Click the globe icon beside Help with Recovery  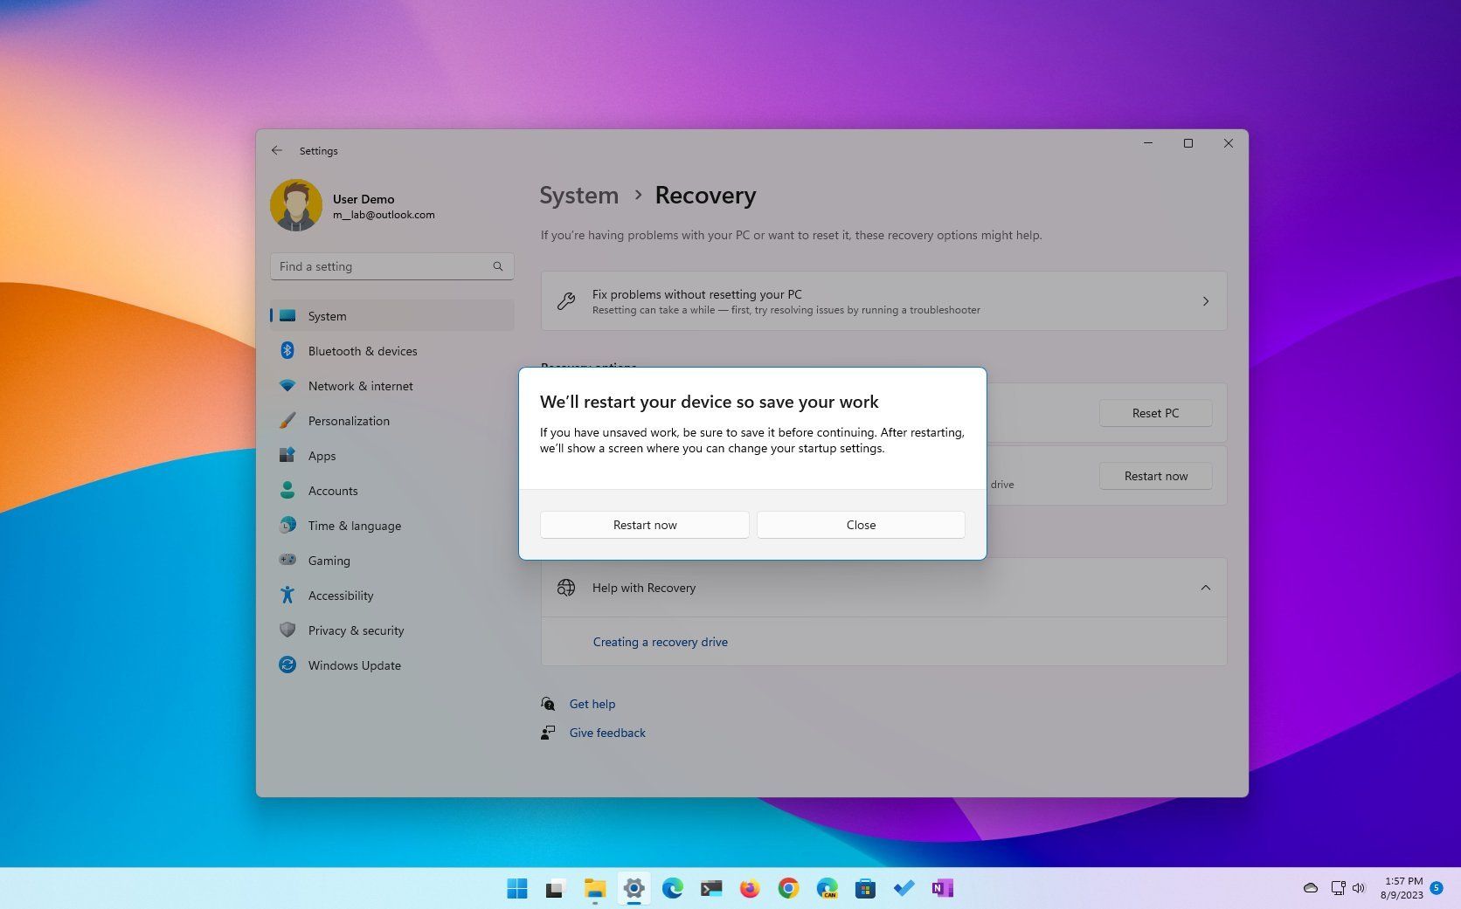coord(566,587)
